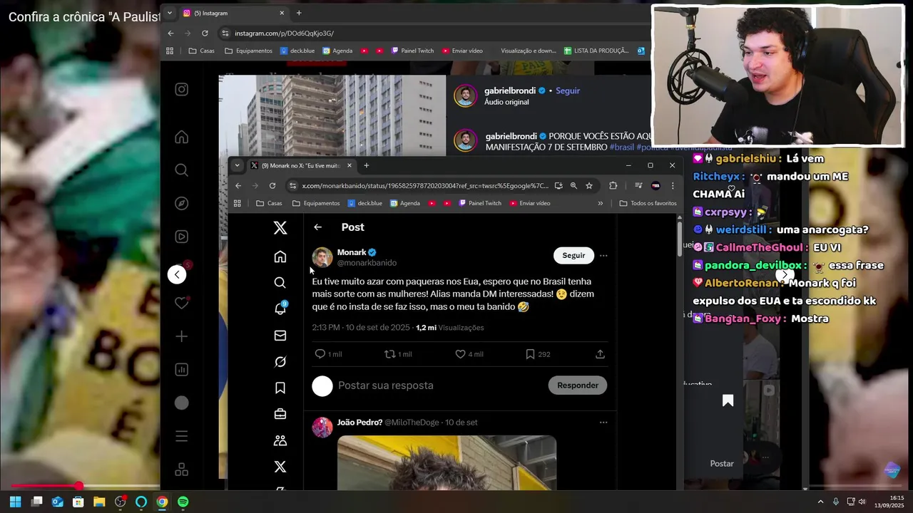
Task: Open the @MiloTheDoge profile link
Action: pyautogui.click(x=412, y=423)
